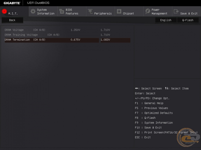Click the red M.I.T. circle icon

tap(4, 11)
